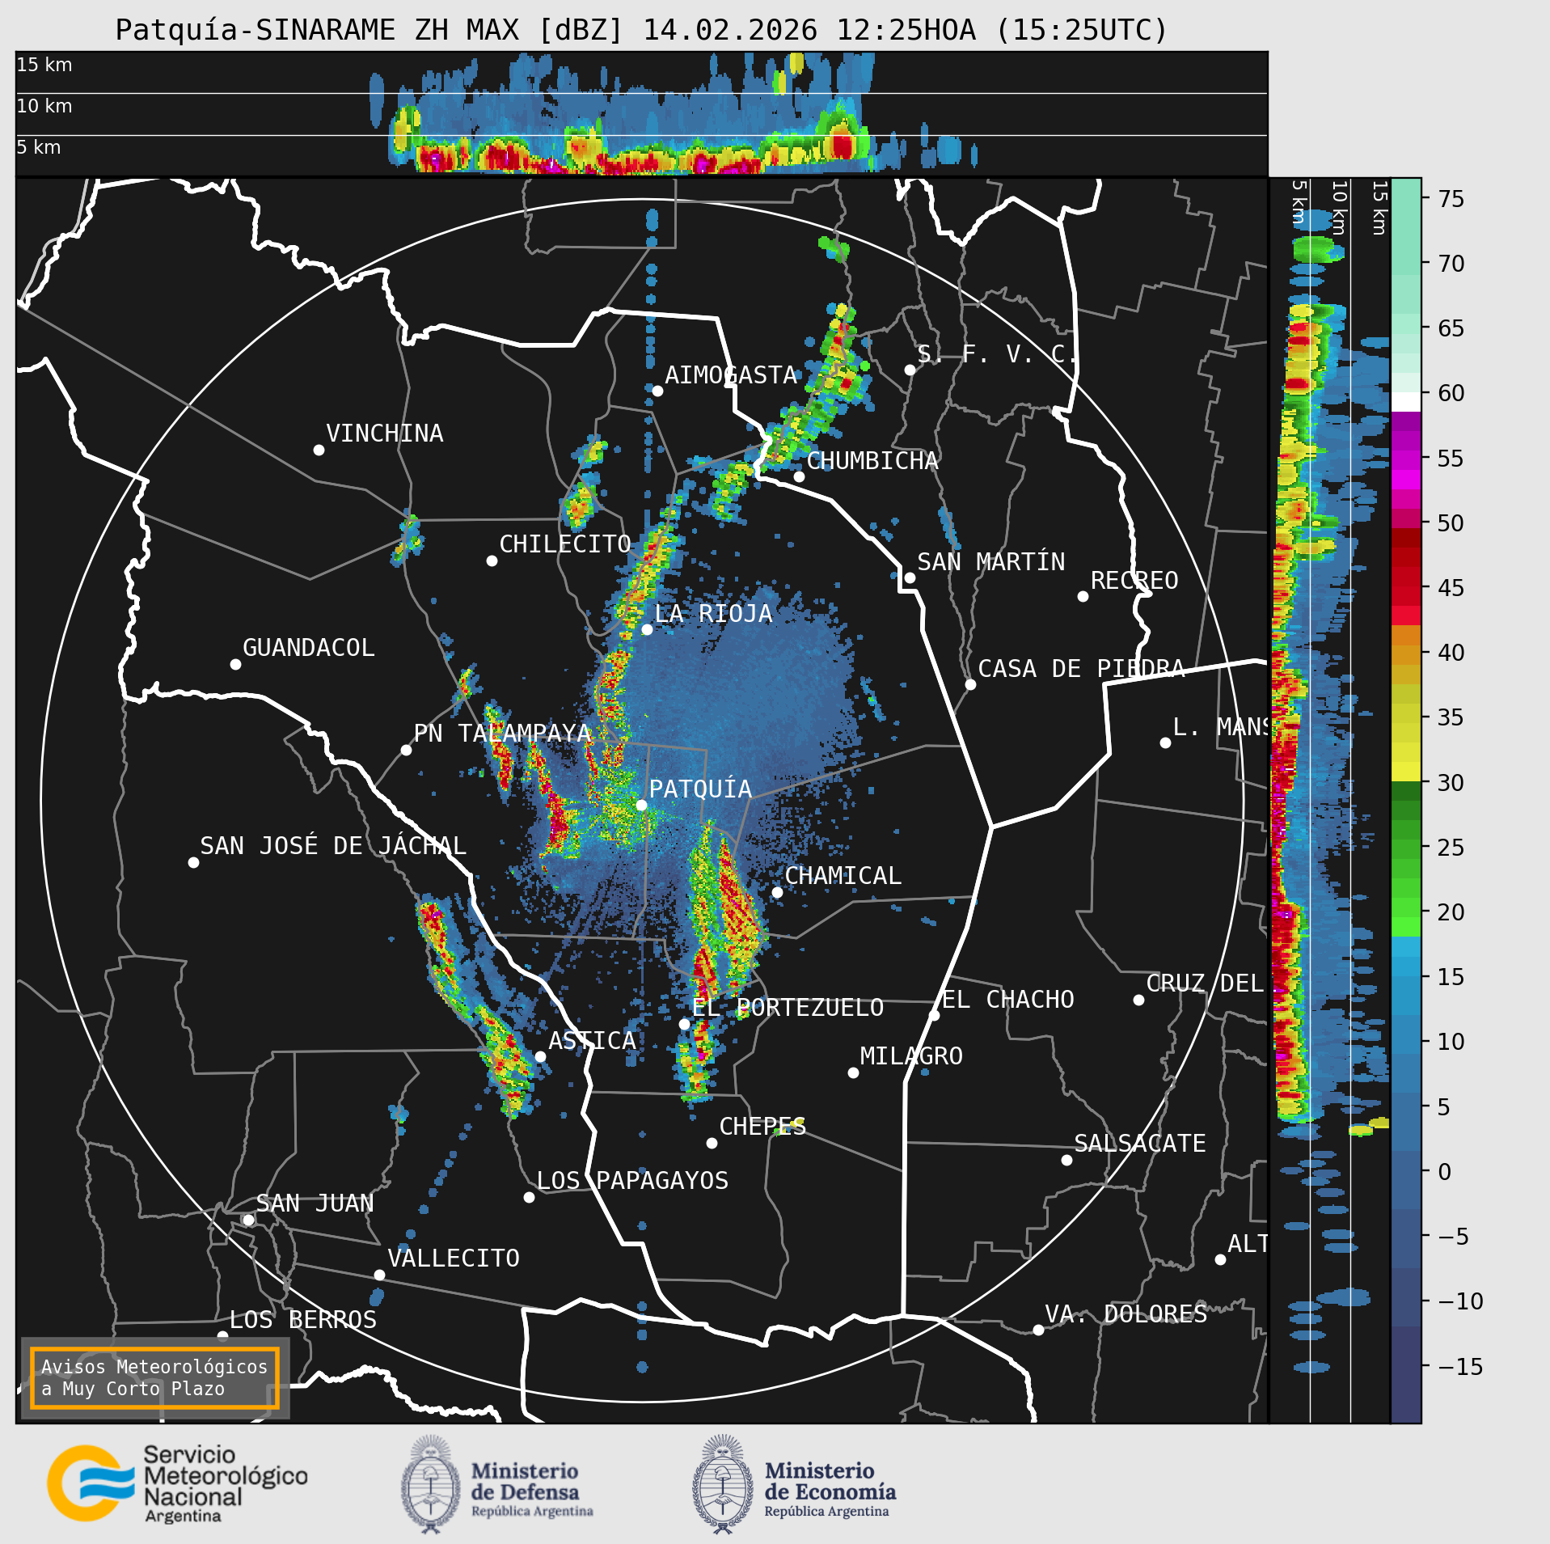Viewport: 1550px width, 1544px height.
Task: Open the Avisos Meteorológicos a Muy Corto Plazo box
Action: [154, 1378]
